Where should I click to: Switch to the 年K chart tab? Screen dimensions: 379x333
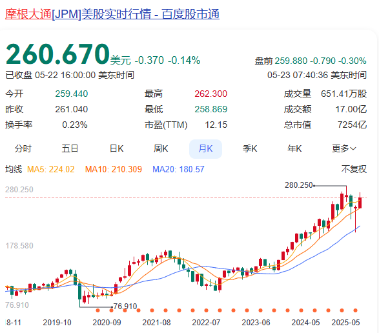pos(294,148)
